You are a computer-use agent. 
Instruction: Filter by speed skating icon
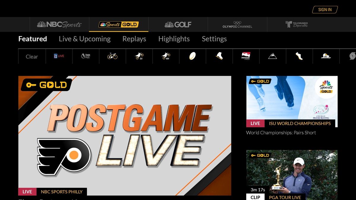[326, 56]
